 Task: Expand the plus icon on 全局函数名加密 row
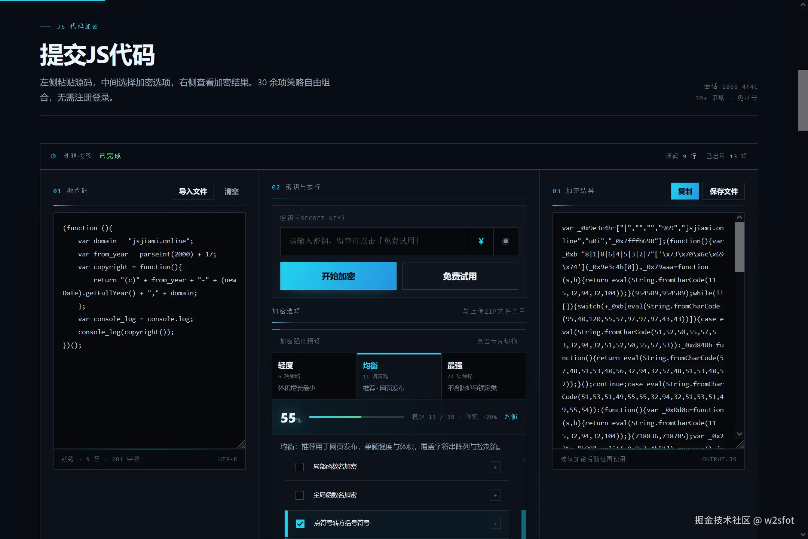[495, 495]
